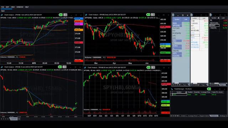Screen dimensions: 228x128
Task: Click Open P/L column header in TradeManager
Action: point(218,92)
